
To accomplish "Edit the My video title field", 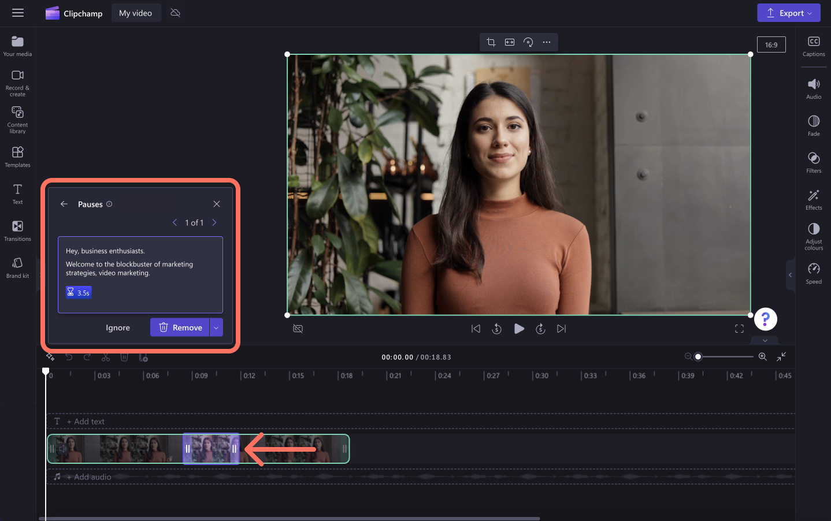I will 135,13.
